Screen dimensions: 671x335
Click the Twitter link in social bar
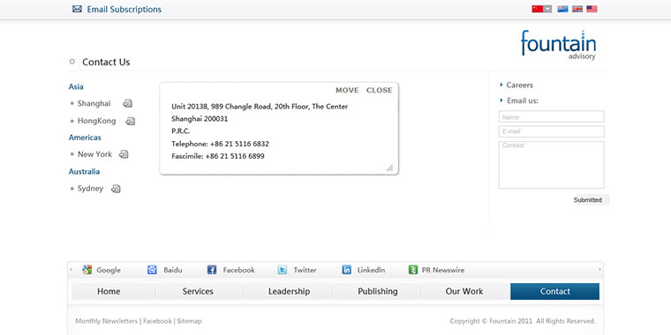coord(297,270)
